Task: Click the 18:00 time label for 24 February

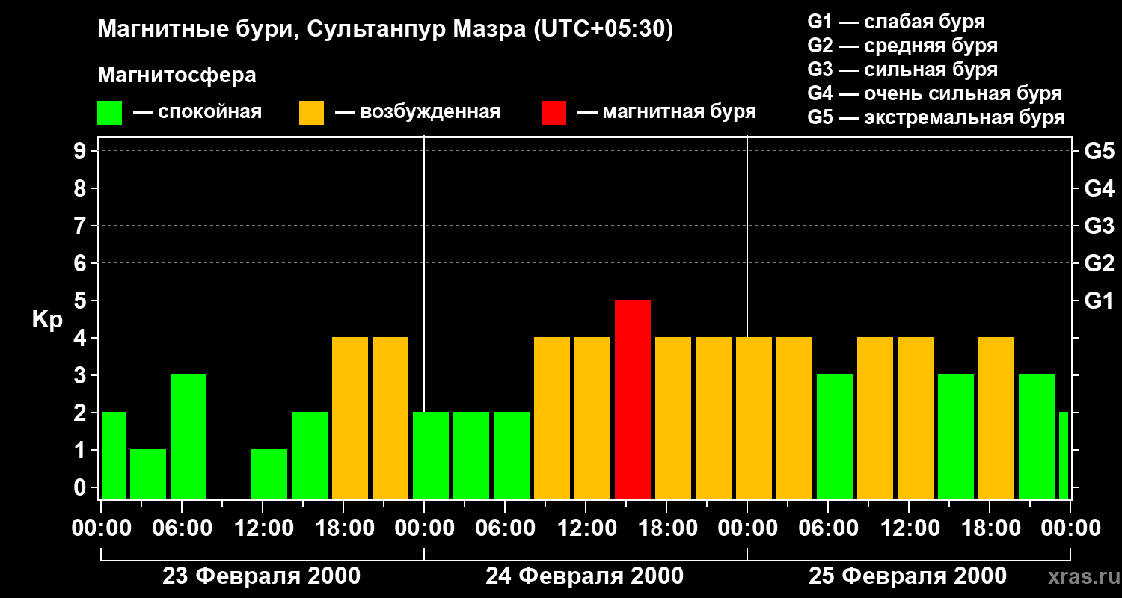Action: (x=666, y=528)
